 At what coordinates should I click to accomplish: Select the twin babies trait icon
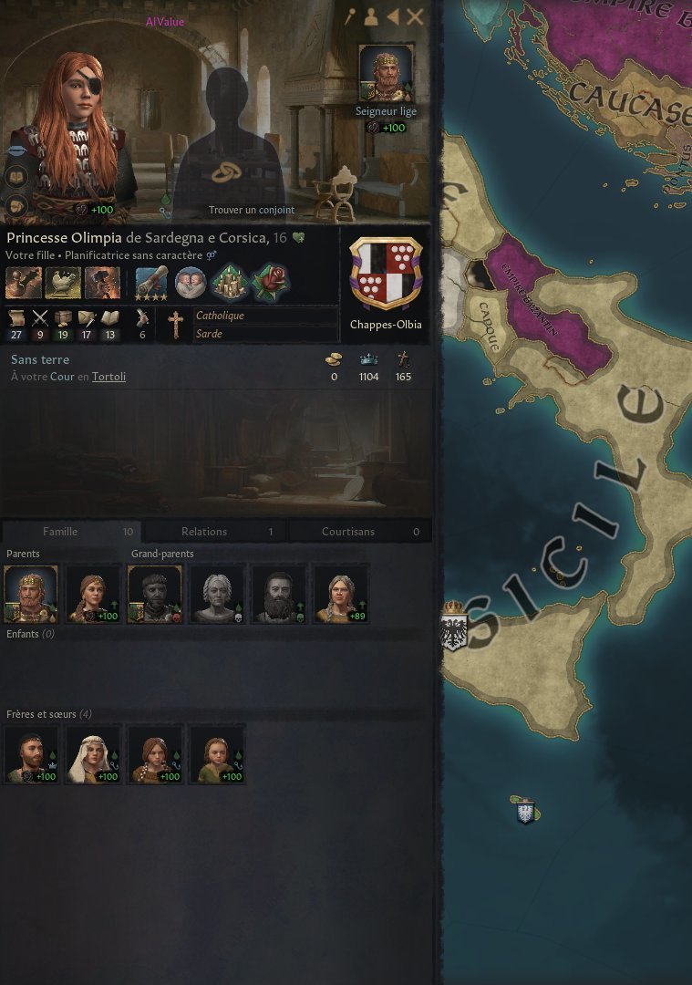coord(191,283)
